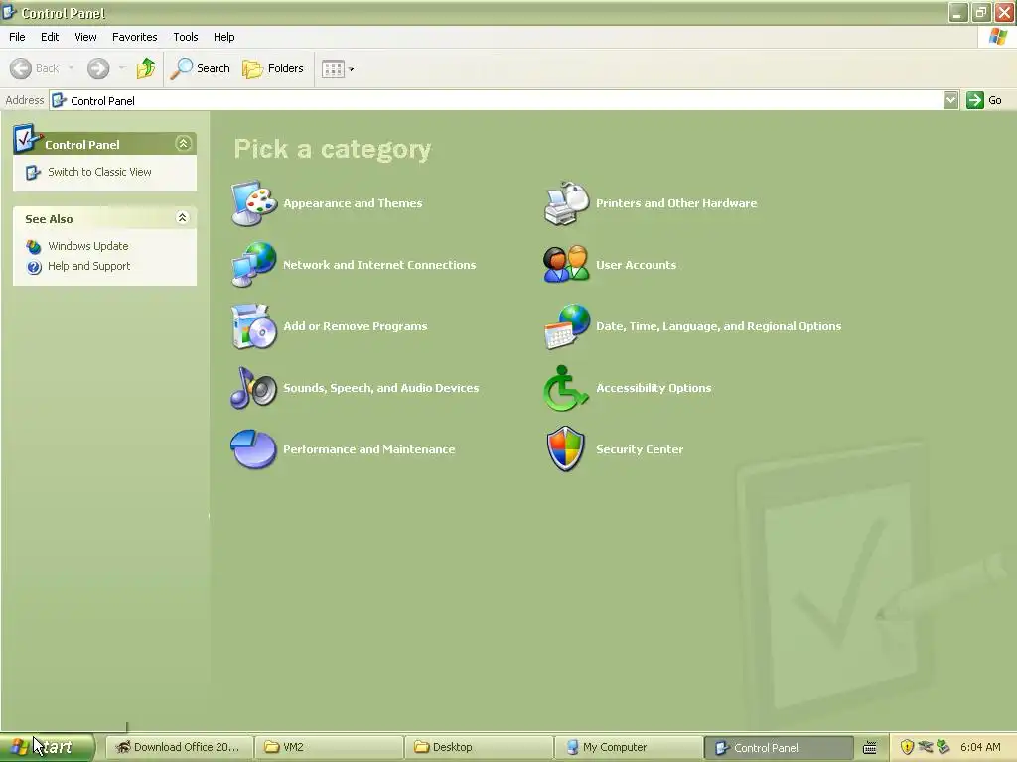Click the Address bar field
Image resolution: width=1017 pixels, height=762 pixels.
point(497,100)
